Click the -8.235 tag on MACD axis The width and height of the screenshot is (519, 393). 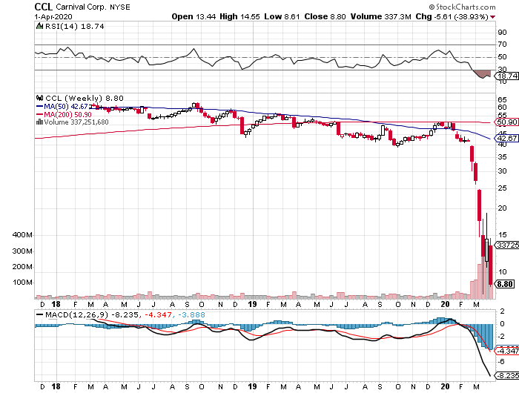click(x=506, y=375)
